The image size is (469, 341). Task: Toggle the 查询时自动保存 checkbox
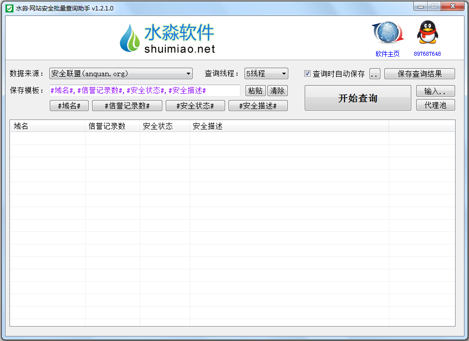tap(307, 74)
